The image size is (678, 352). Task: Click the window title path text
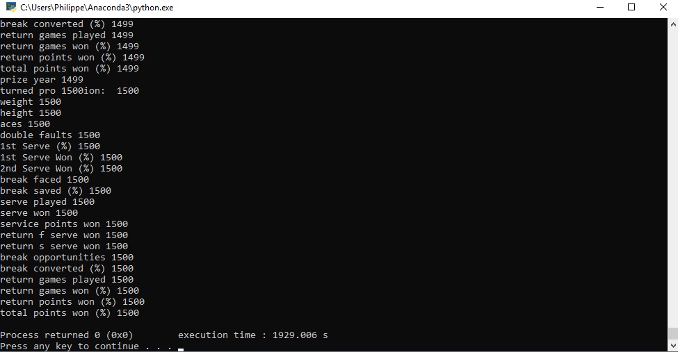[97, 8]
